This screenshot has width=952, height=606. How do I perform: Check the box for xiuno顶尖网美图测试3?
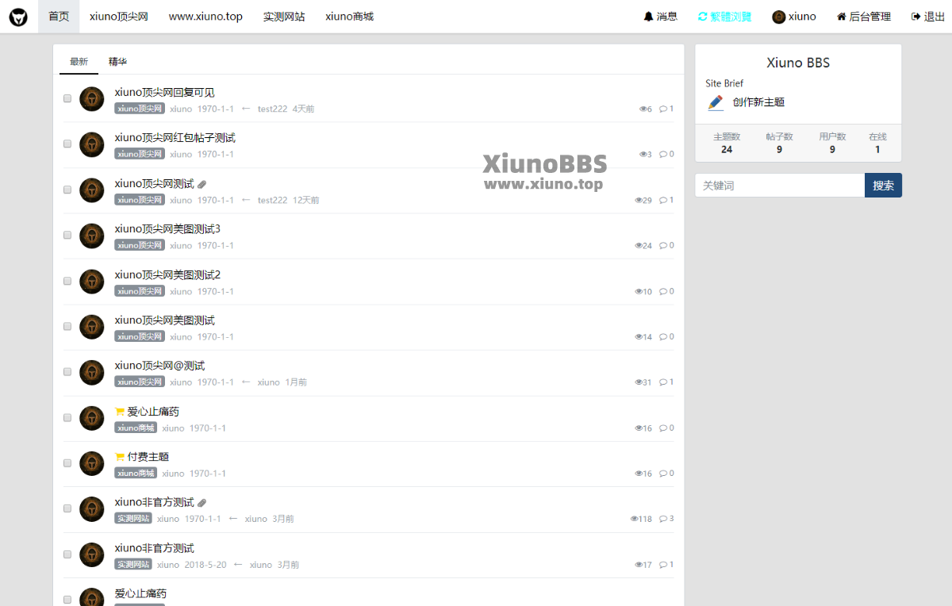coord(67,235)
